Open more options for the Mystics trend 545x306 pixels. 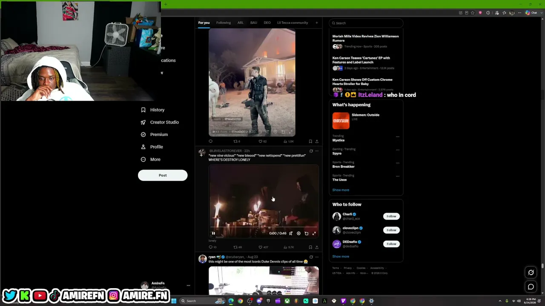click(398, 137)
